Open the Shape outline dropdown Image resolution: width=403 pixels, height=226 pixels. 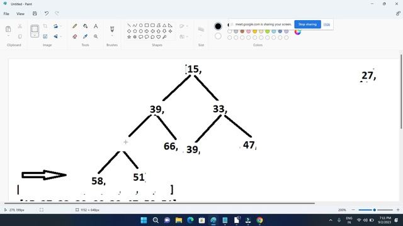183,26
